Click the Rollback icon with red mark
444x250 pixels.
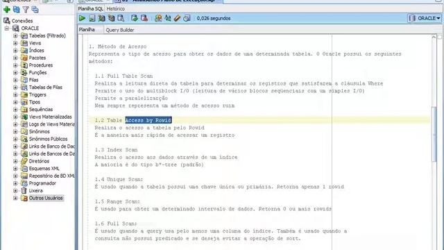coord(144,18)
